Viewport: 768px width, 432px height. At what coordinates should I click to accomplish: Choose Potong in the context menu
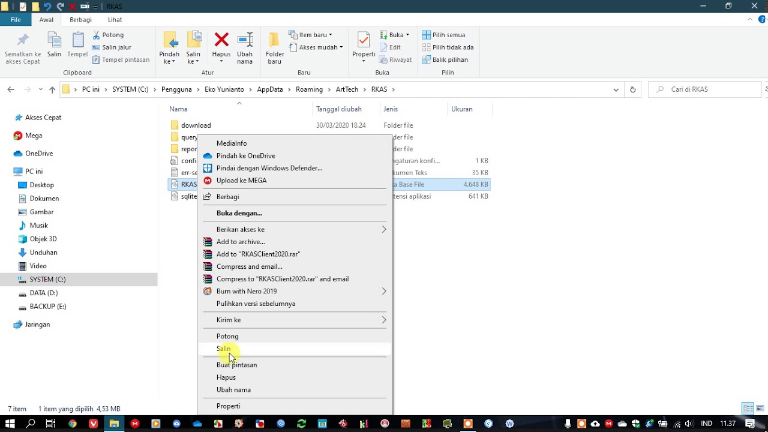[x=295, y=337]
